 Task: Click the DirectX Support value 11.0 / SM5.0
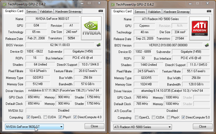coord(199,65)
